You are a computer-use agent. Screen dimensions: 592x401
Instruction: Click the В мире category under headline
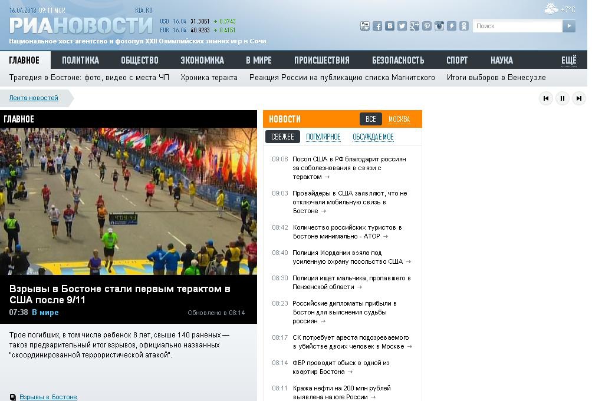(x=45, y=313)
